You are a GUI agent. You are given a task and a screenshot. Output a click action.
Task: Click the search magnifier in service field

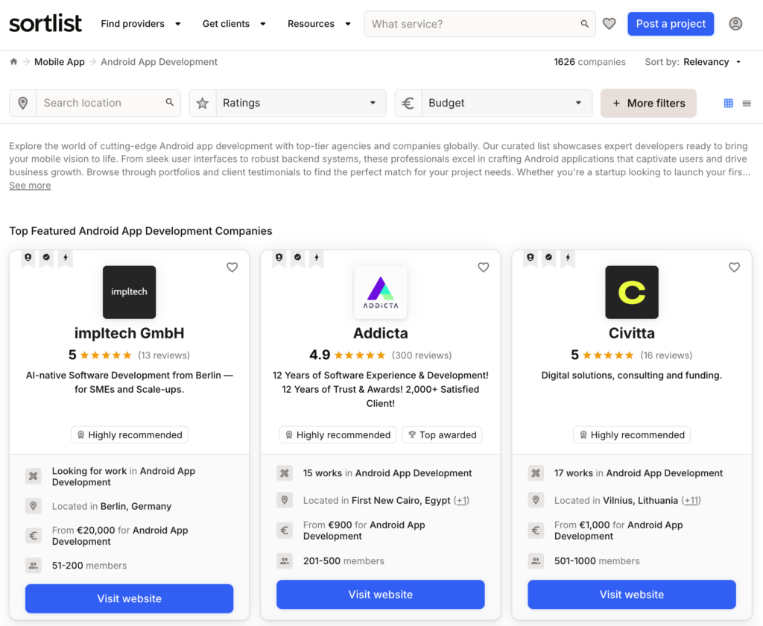pyautogui.click(x=584, y=24)
